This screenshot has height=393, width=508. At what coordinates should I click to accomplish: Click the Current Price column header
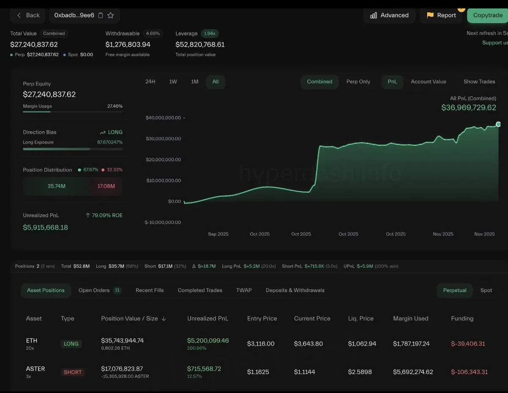click(312, 319)
